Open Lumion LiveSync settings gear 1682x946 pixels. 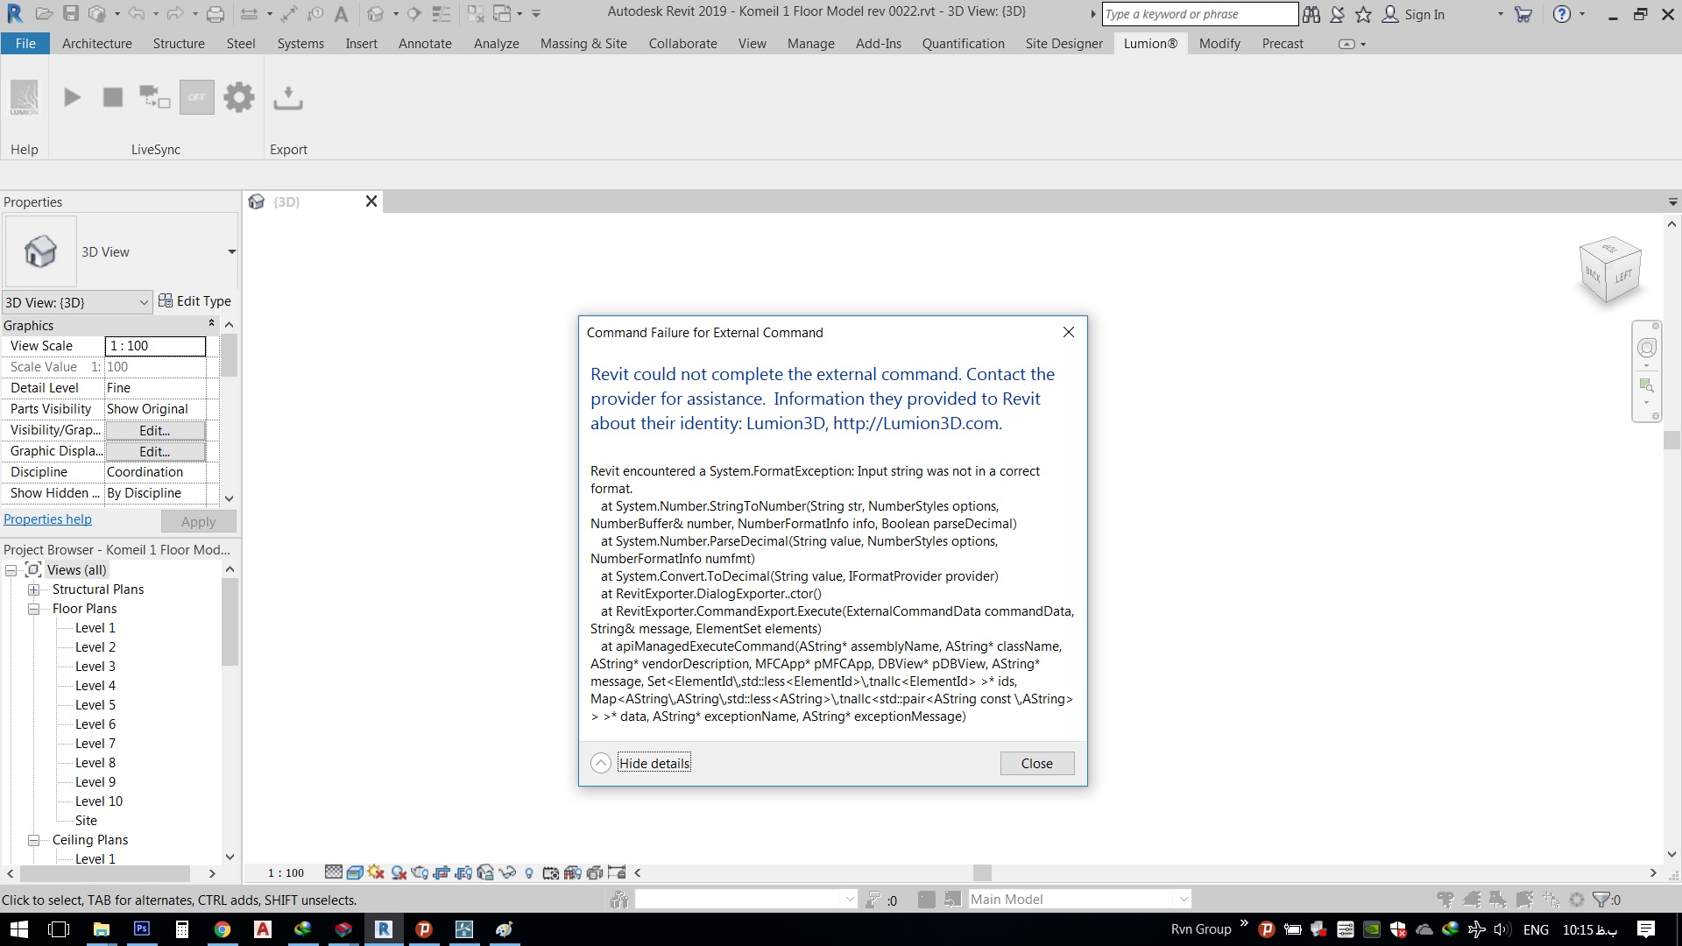click(238, 97)
